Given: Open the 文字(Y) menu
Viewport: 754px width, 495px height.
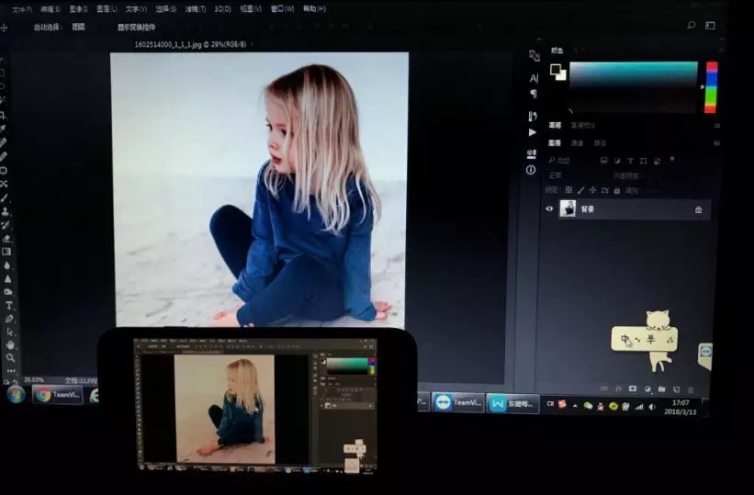Looking at the screenshot, I should (136, 9).
